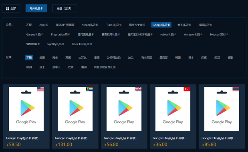The height and width of the screenshot is (152, 248).
Task: Pick the Xbox Live礼品卡 category
Action: (x=82, y=44)
